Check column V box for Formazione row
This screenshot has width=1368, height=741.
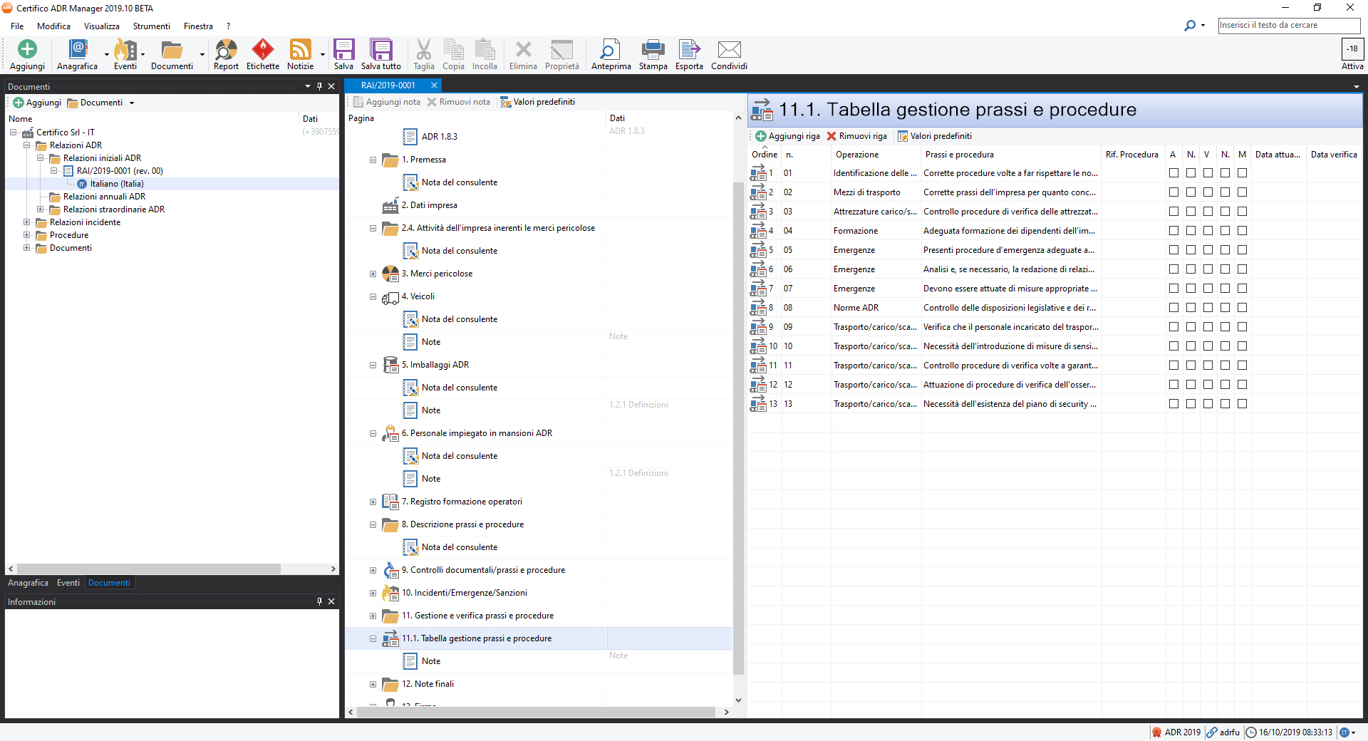coord(1208,231)
